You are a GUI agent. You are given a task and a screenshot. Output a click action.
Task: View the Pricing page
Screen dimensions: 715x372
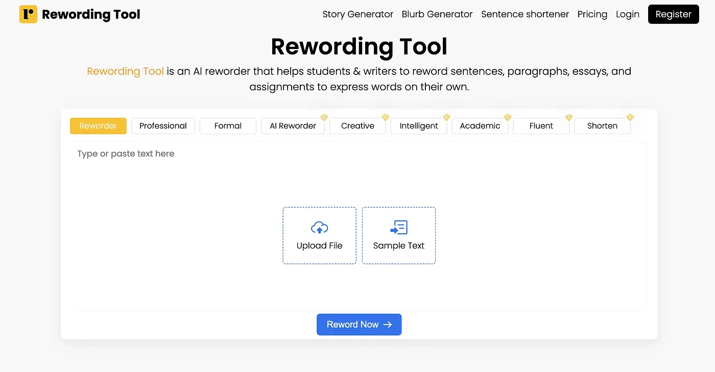point(592,14)
